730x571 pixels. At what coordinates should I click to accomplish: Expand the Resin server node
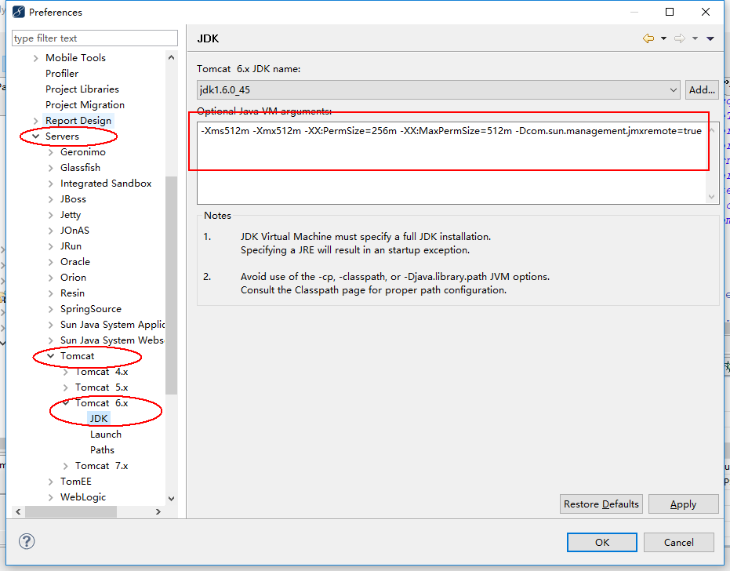click(51, 293)
